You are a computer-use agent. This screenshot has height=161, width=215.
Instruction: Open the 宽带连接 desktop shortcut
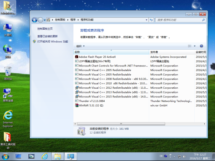(8, 95)
